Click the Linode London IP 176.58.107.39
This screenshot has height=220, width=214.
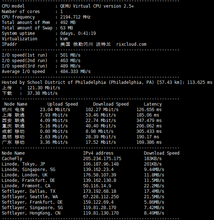point(99,175)
